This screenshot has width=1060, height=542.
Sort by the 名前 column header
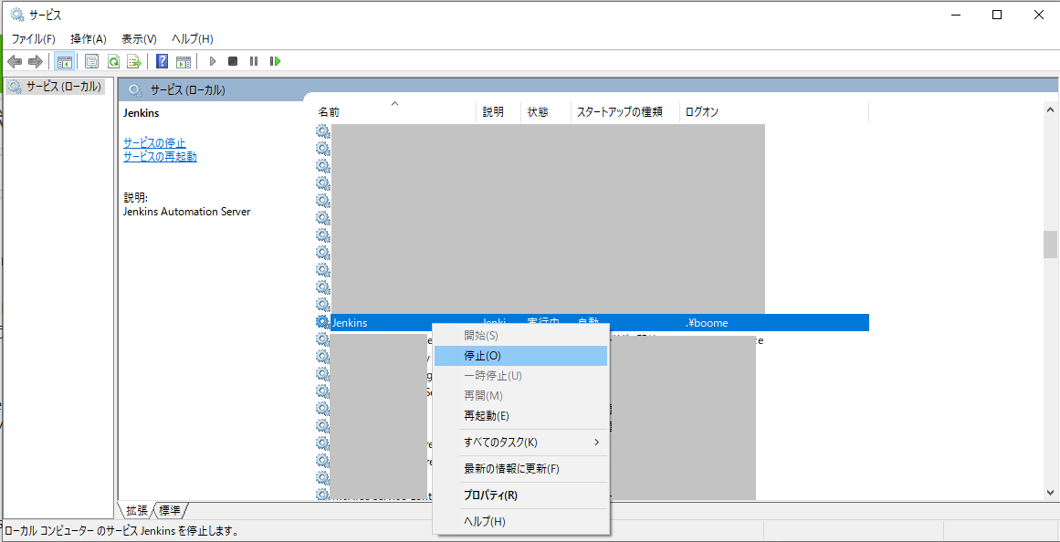(x=396, y=112)
